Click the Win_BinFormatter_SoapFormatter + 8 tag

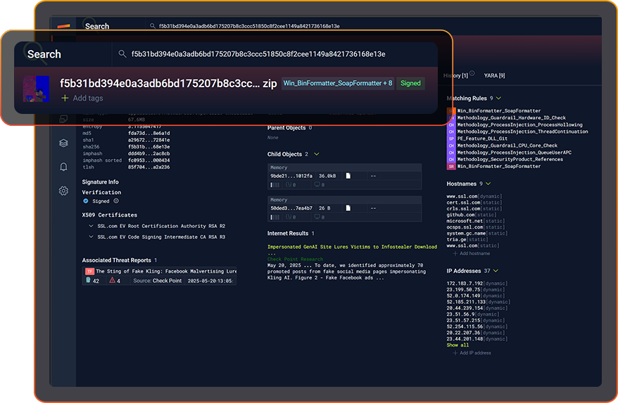coord(338,83)
